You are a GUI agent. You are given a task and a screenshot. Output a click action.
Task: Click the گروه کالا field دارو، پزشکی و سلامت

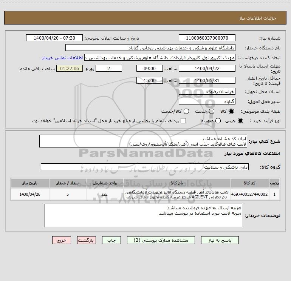click(145, 167)
